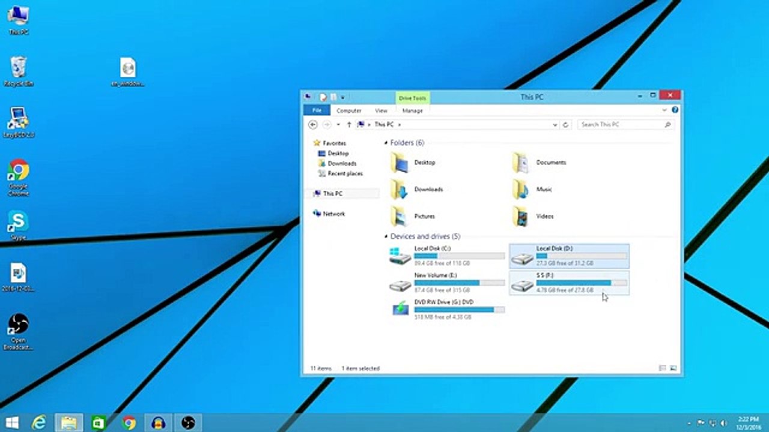
Task: Open the Downloads folder icon under Folders
Action: point(399,190)
